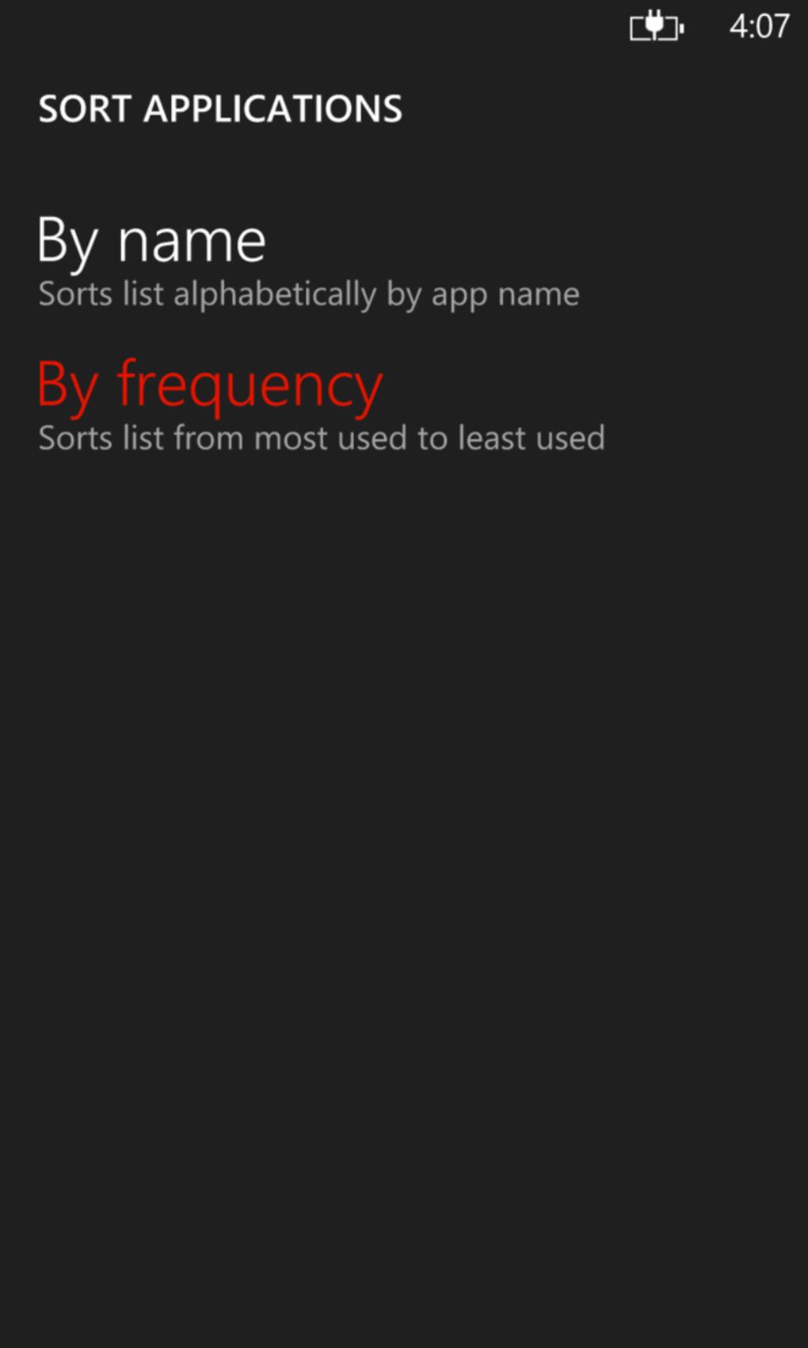Choose the By name sort option
808x1348 pixels.
(x=151, y=241)
